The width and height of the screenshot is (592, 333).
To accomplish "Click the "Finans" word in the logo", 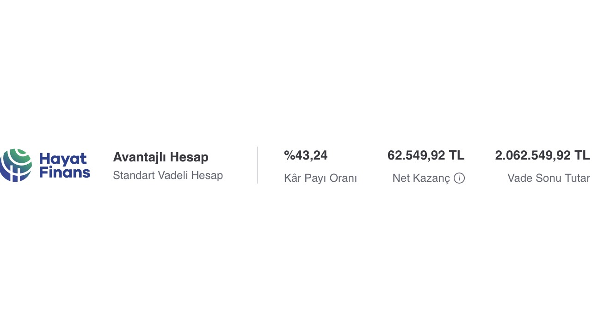I will click(x=65, y=173).
